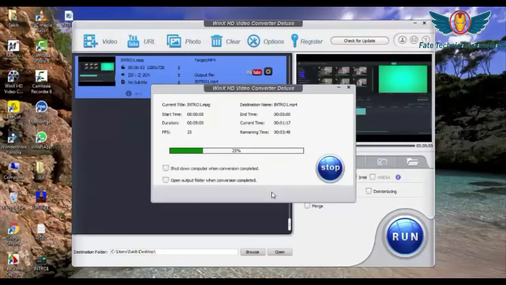Click the Check for Update button
This screenshot has width=506, height=285.
tap(359, 41)
